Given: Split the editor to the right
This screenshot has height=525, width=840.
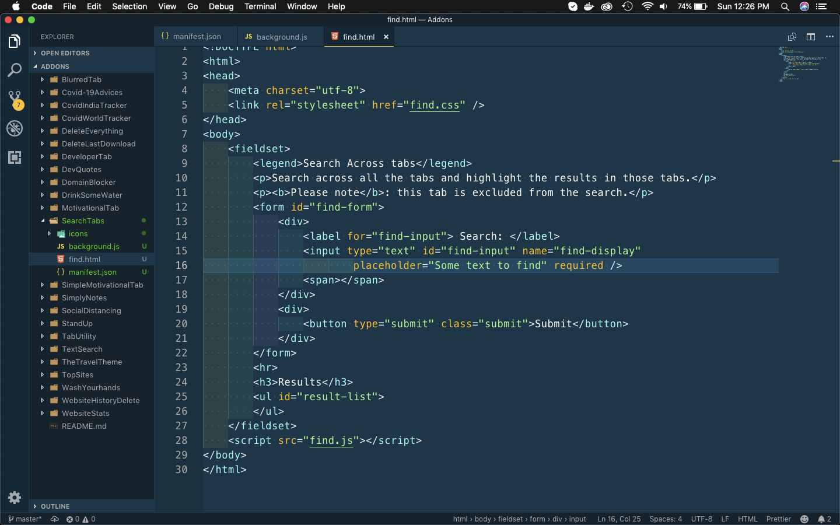Looking at the screenshot, I should [811, 37].
